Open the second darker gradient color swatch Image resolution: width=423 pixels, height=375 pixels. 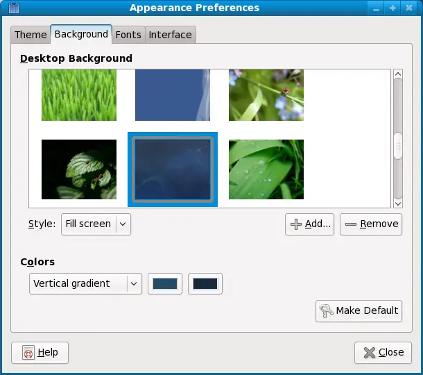(205, 283)
